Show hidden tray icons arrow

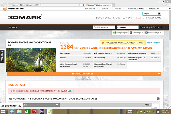[x=134, y=112]
